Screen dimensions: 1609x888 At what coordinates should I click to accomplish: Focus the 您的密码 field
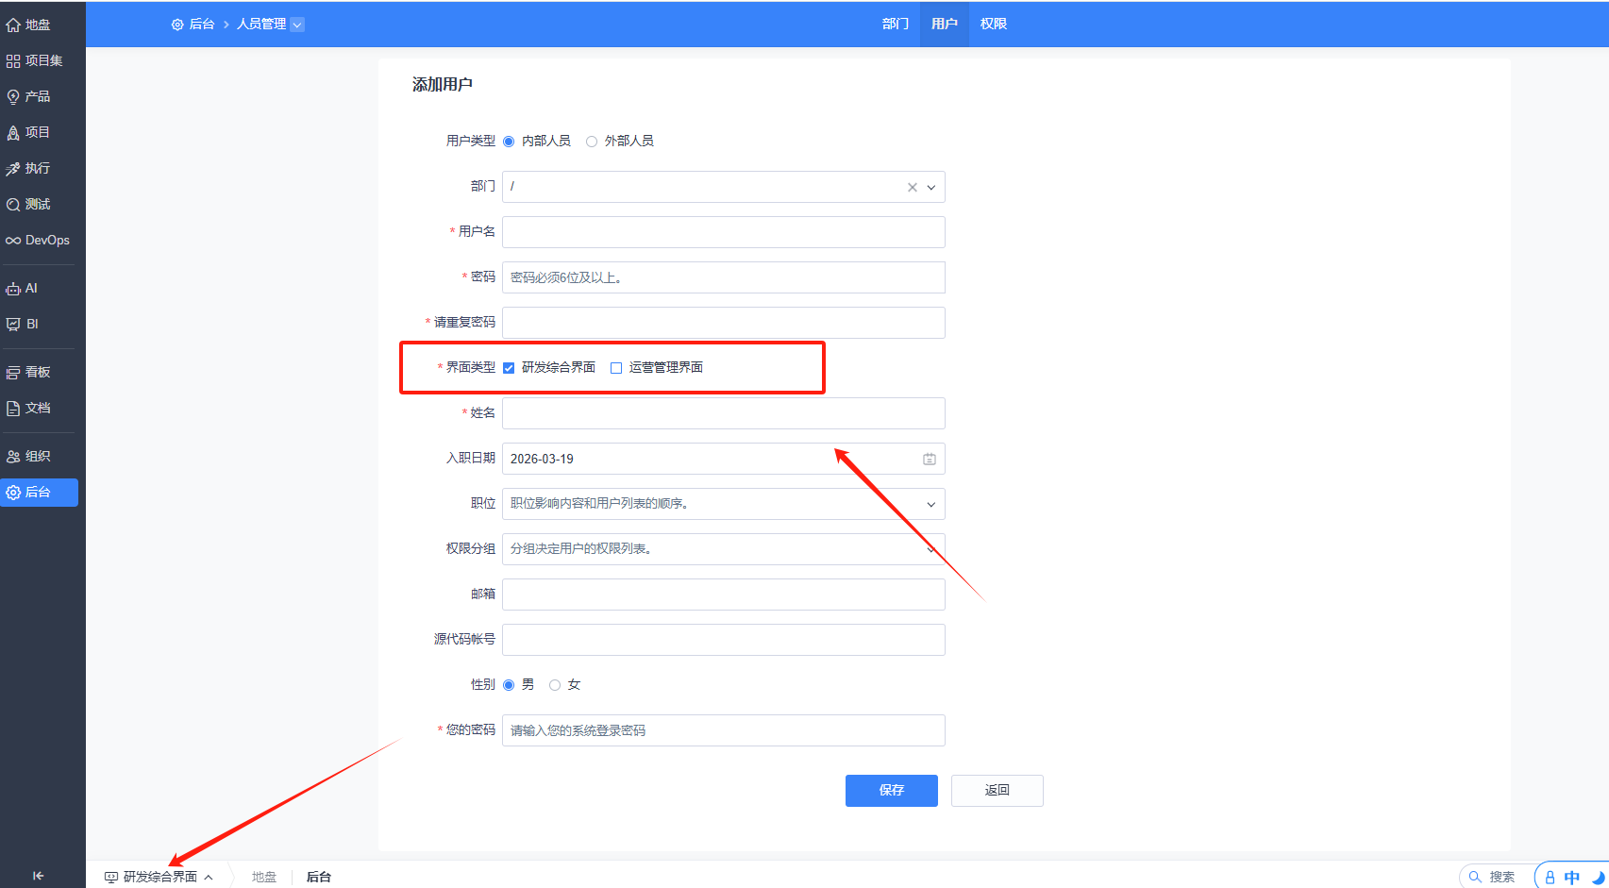pyautogui.click(x=724, y=730)
